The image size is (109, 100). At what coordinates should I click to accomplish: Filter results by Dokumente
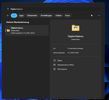click(32, 16)
